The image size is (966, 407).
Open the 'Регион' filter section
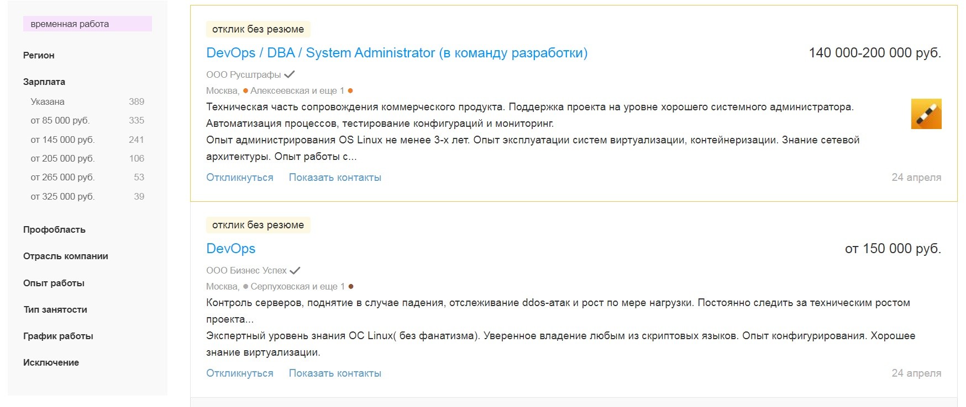(38, 55)
